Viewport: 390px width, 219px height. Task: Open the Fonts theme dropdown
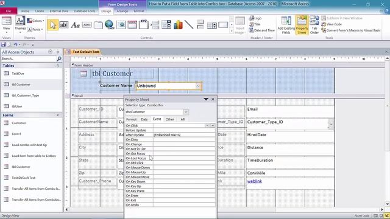click(x=35, y=29)
